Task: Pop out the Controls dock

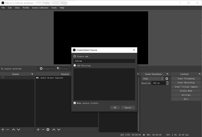Action: point(200,74)
